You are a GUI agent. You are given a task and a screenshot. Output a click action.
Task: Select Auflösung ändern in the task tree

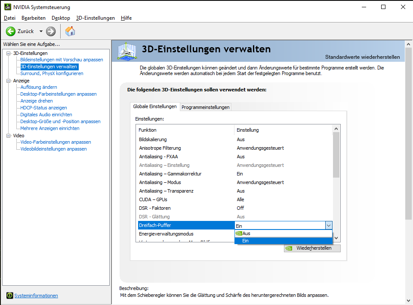(x=39, y=87)
